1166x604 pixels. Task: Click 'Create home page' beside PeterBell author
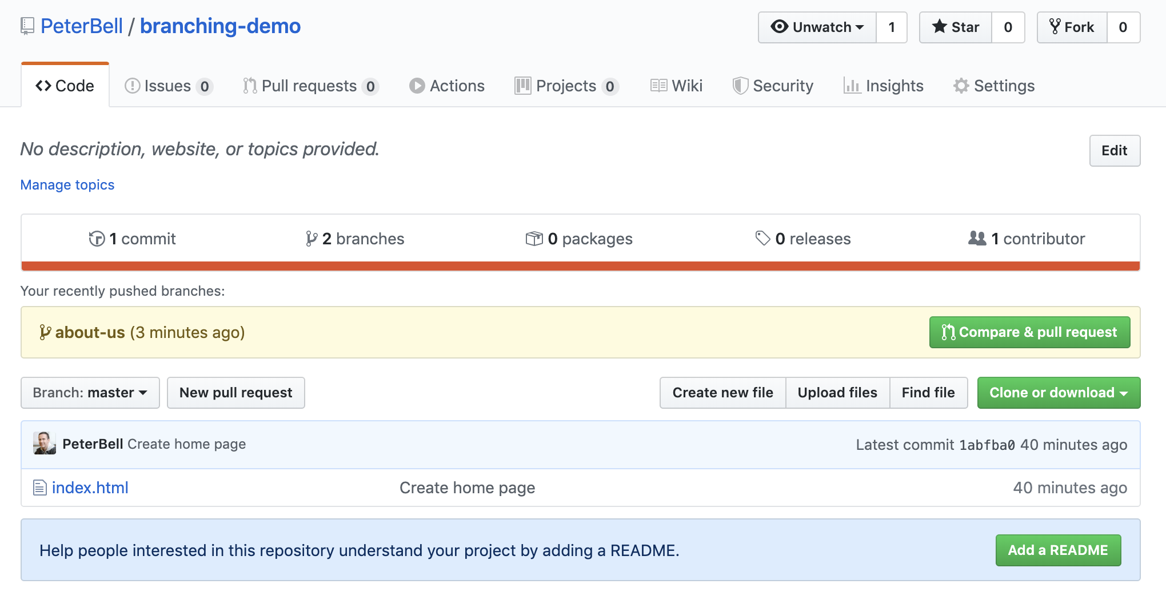(x=187, y=444)
